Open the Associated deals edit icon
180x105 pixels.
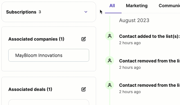click(x=84, y=89)
